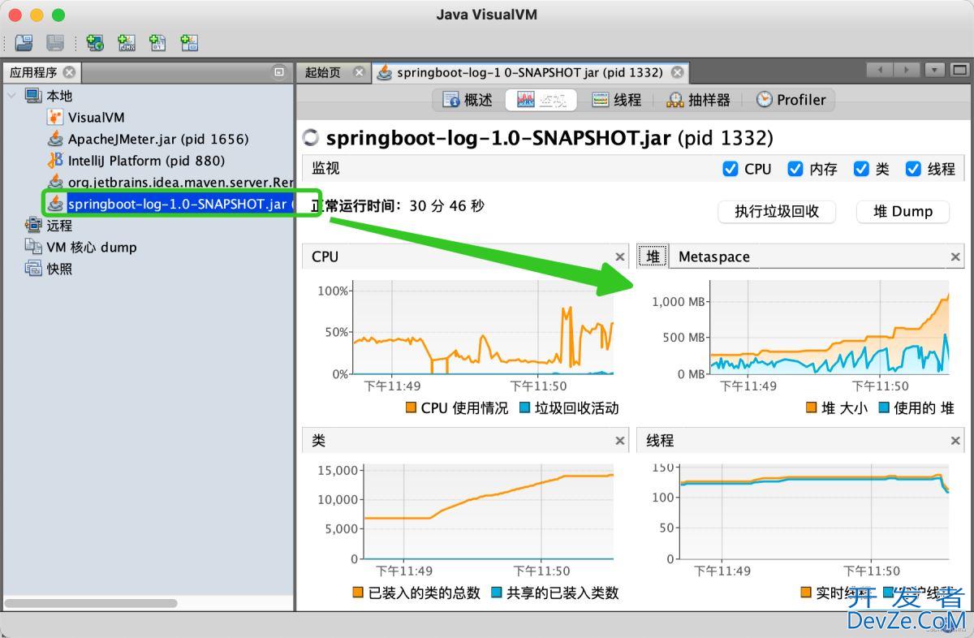974x638 pixels.
Task: Click the VM 核心 dump icon
Action: coord(33,247)
